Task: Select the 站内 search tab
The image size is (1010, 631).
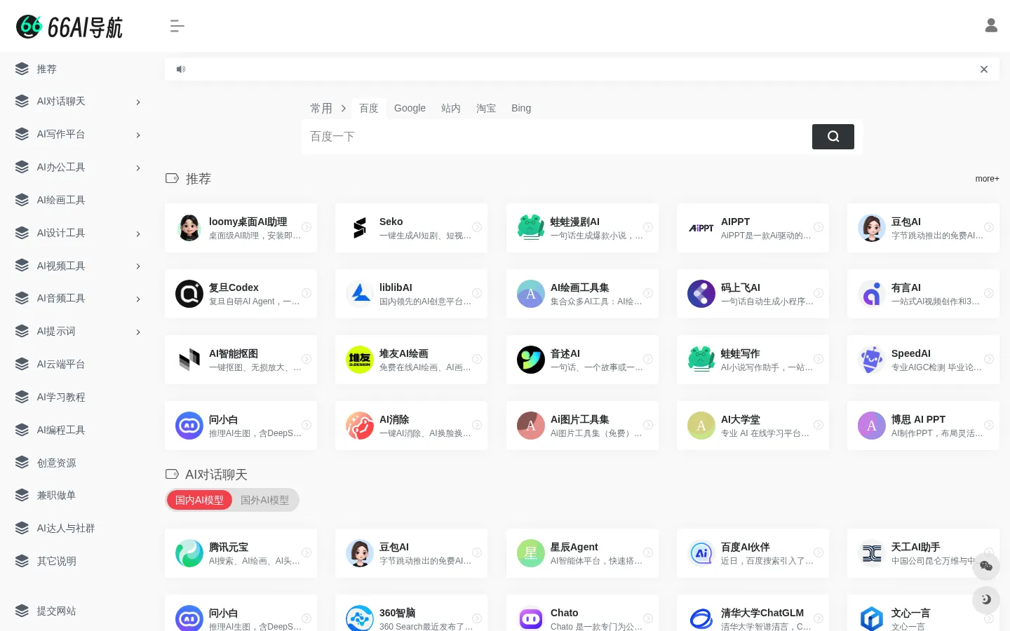Action: tap(451, 108)
